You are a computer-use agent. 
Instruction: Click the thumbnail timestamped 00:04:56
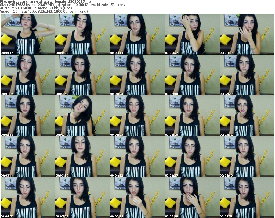[x=28, y=198]
